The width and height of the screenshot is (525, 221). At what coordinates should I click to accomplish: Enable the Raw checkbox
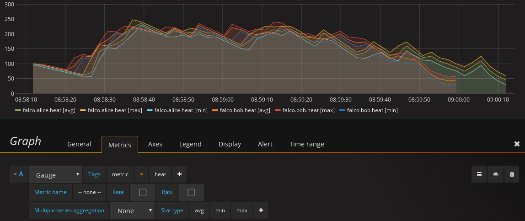[x=191, y=192]
